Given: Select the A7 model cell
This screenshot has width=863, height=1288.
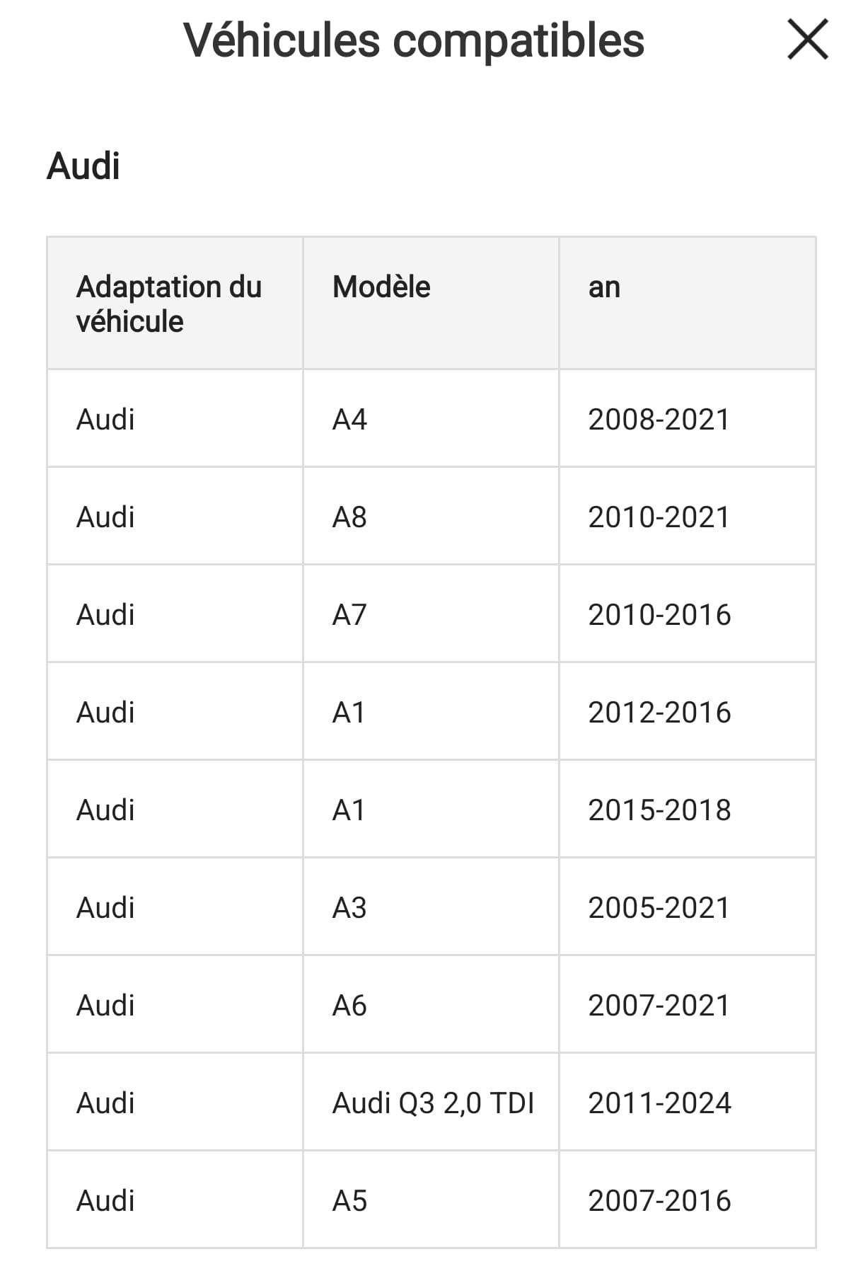Looking at the screenshot, I should point(349,615).
